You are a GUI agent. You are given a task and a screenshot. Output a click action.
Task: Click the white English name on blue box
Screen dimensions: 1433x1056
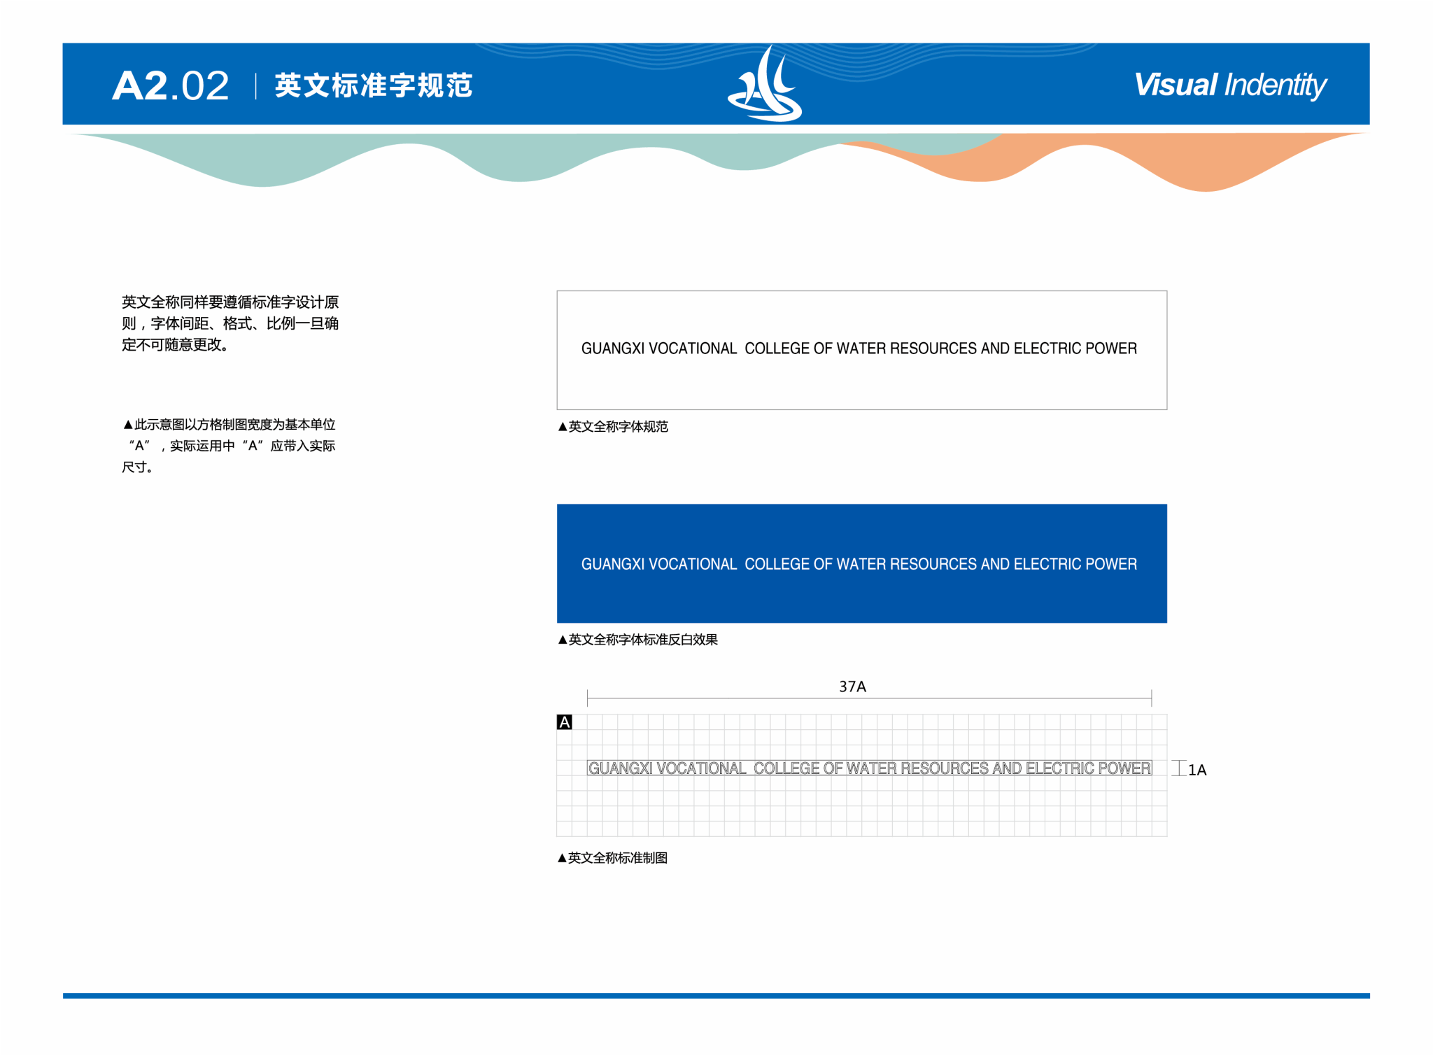pos(859,564)
